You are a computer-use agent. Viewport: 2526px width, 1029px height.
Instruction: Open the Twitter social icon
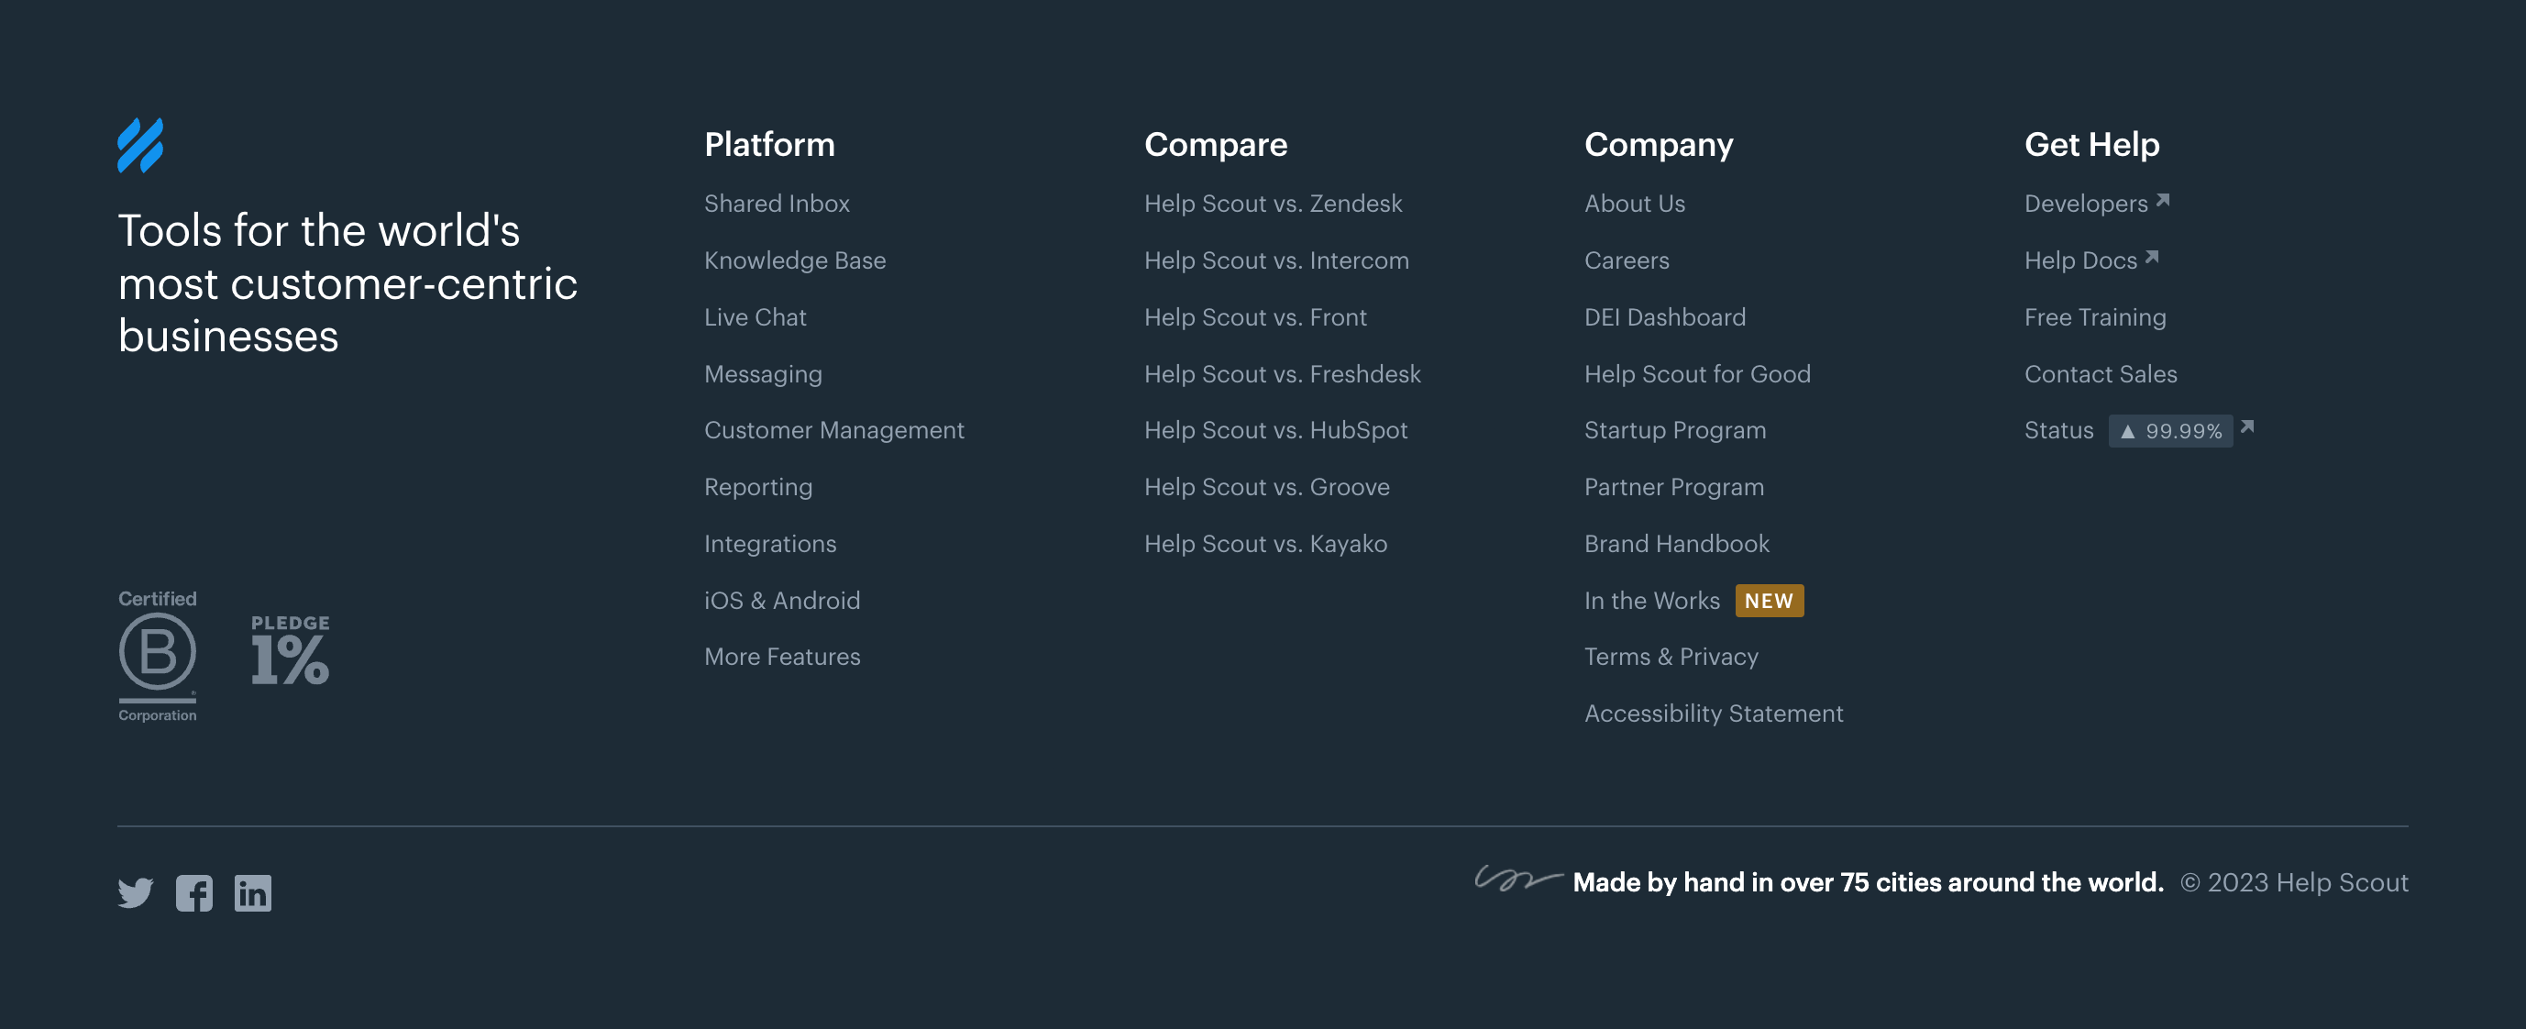tap(136, 892)
